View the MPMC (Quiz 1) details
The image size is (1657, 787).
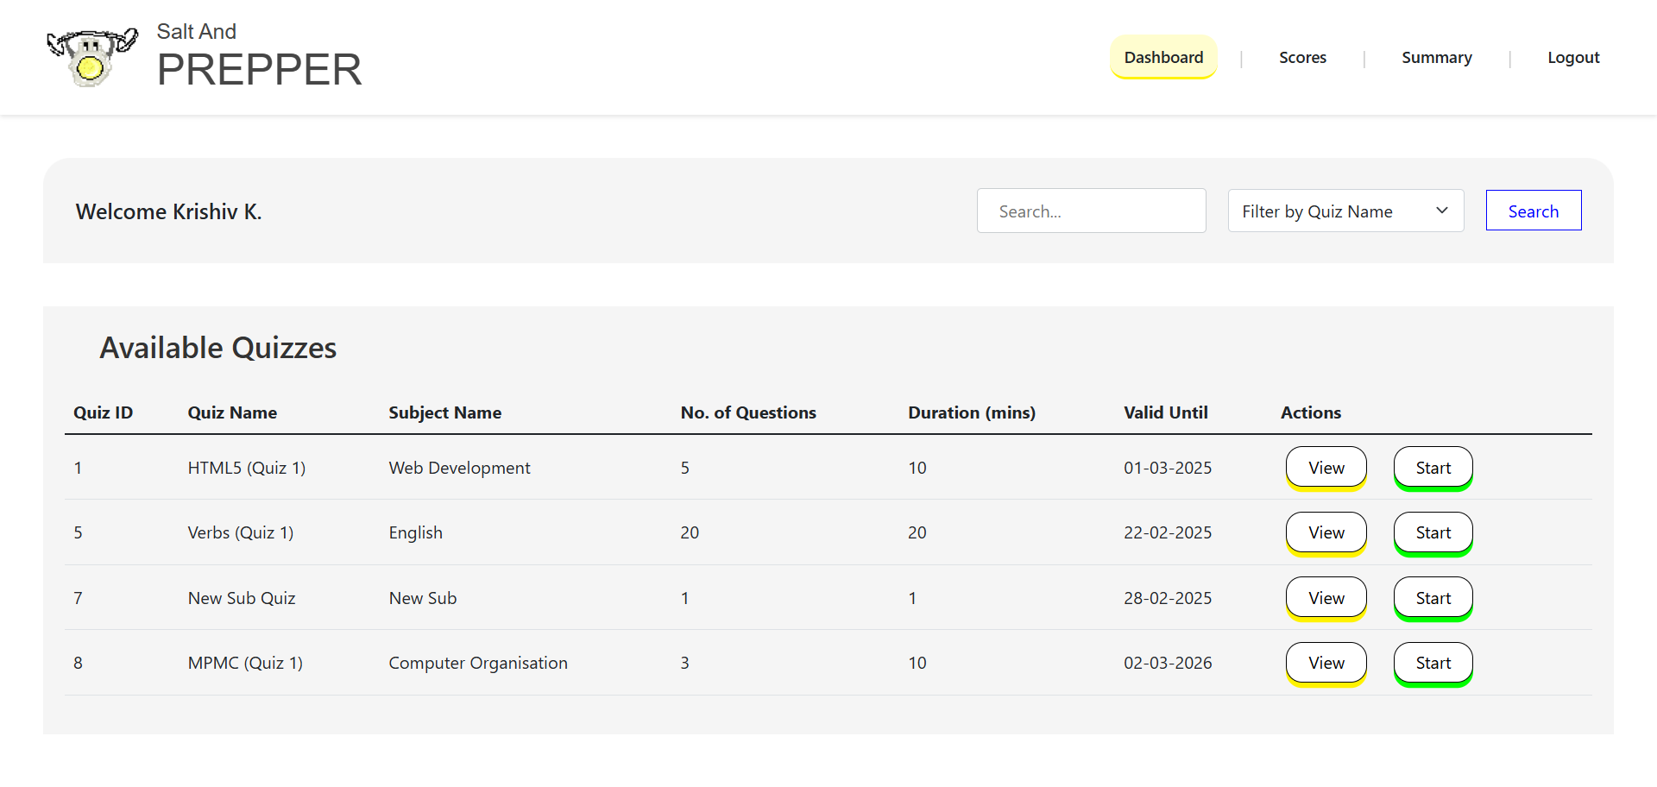click(x=1326, y=663)
